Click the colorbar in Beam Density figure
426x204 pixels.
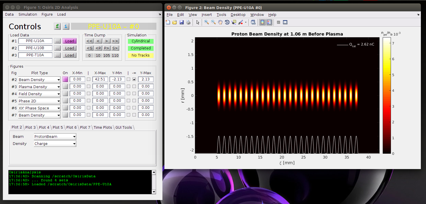click(x=386, y=95)
